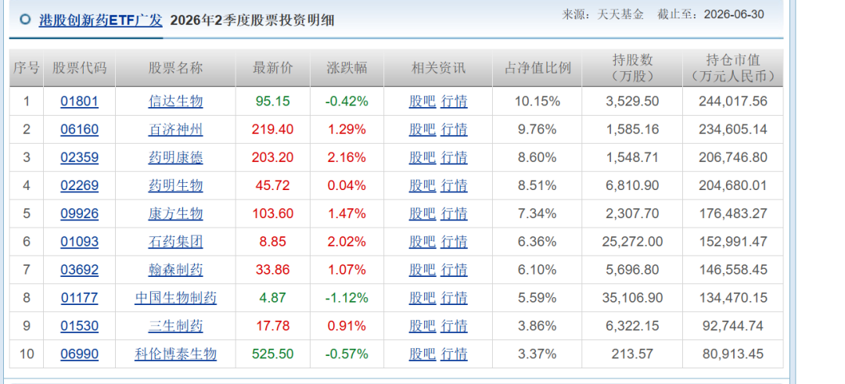Open 股吧 for 药明康德 row
The width and height of the screenshot is (845, 384).
coord(422,157)
